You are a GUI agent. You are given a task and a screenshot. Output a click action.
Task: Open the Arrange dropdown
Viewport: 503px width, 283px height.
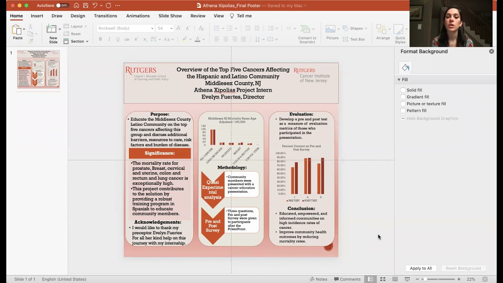(383, 32)
